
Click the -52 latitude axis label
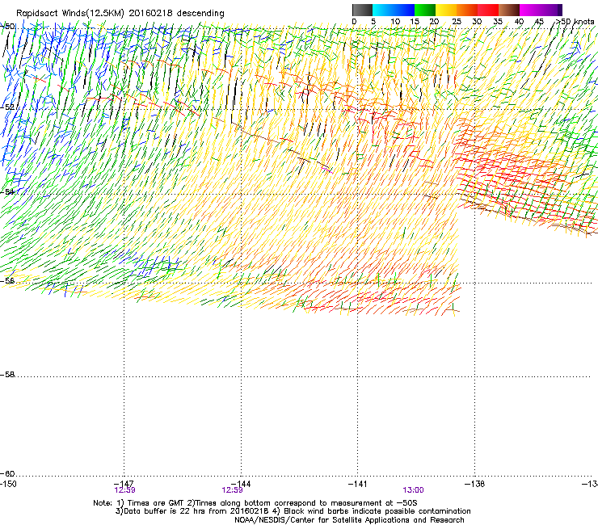tap(6, 107)
